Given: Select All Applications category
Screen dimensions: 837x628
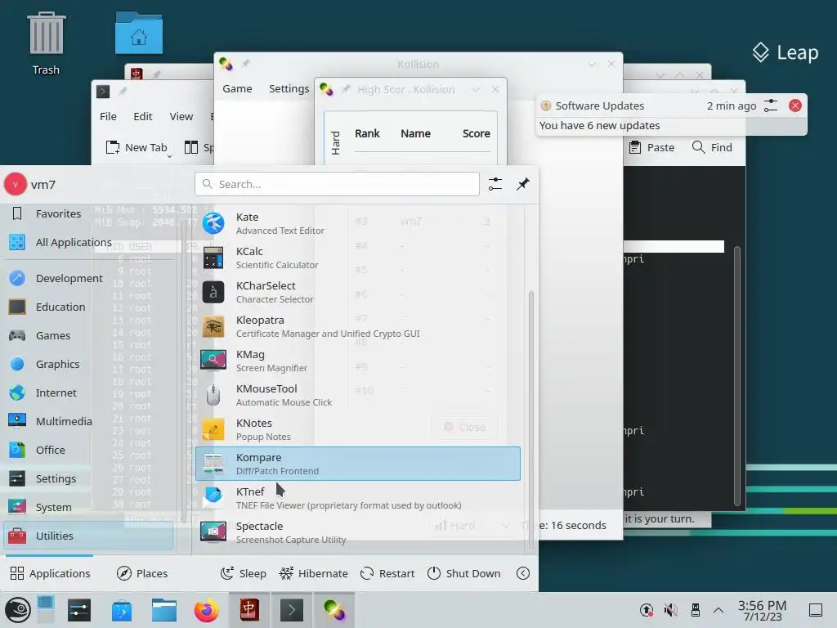Looking at the screenshot, I should click(x=88, y=242).
